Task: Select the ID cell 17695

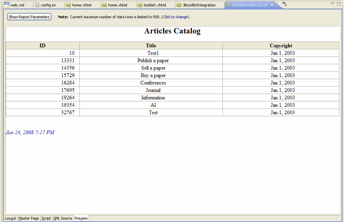Action: pyautogui.click(x=43, y=90)
